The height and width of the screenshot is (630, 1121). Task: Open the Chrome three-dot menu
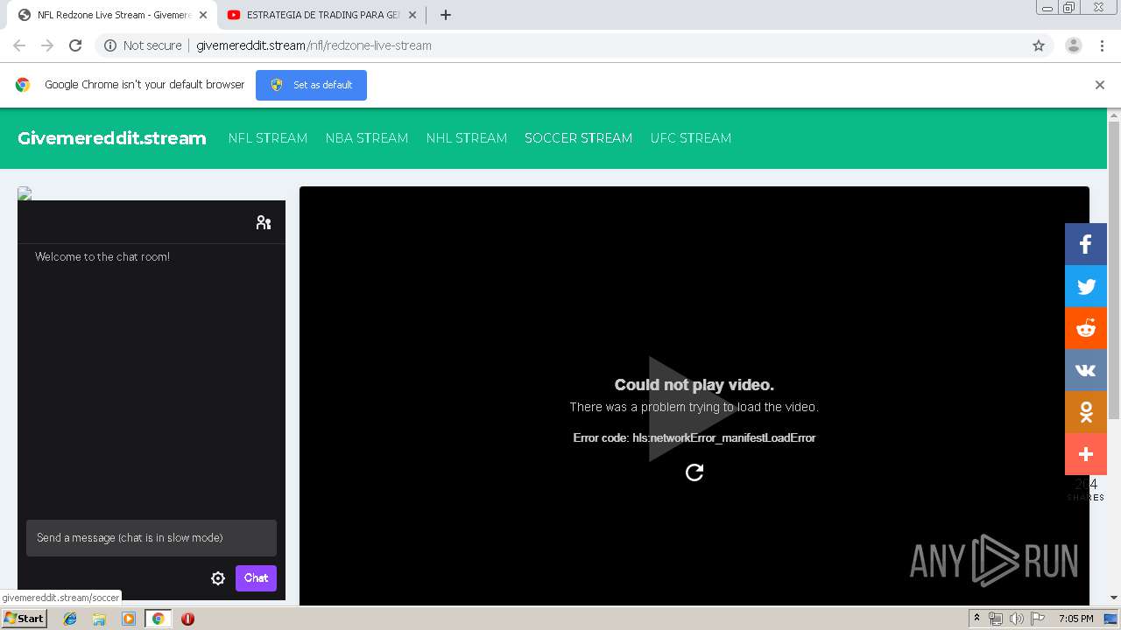click(x=1103, y=45)
